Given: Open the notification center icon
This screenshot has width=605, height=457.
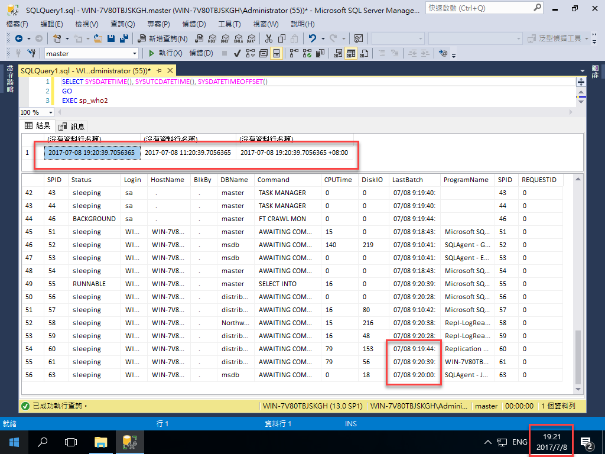Looking at the screenshot, I should [587, 442].
